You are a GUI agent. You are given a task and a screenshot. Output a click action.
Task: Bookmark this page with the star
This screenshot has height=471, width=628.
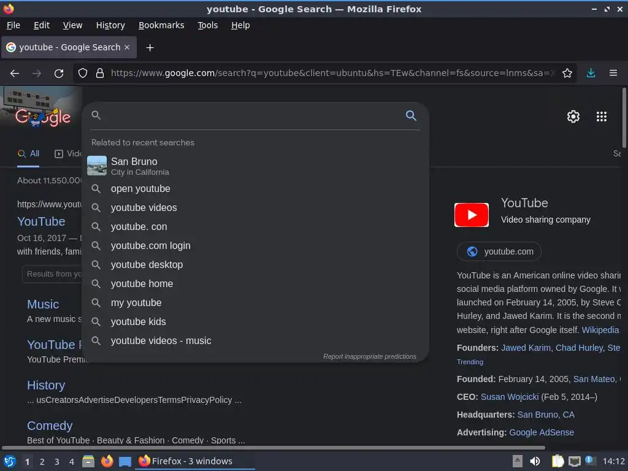click(567, 73)
